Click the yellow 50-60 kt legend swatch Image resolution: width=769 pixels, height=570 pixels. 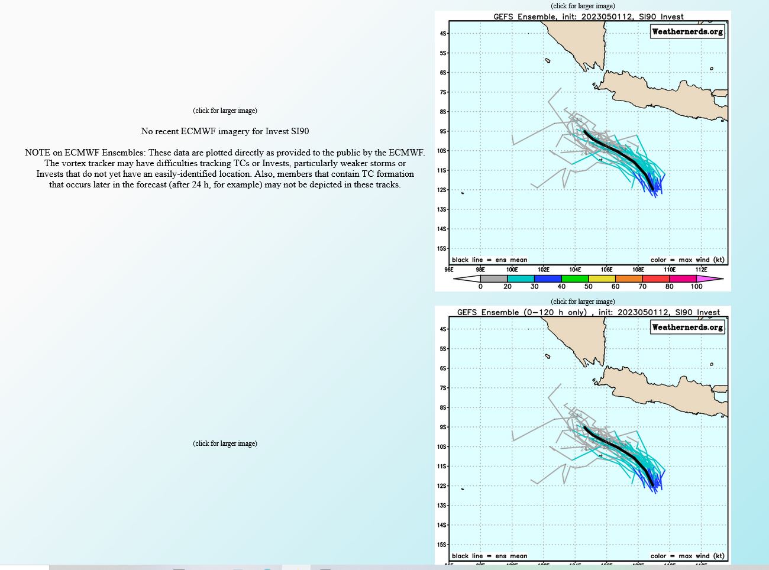(x=602, y=278)
